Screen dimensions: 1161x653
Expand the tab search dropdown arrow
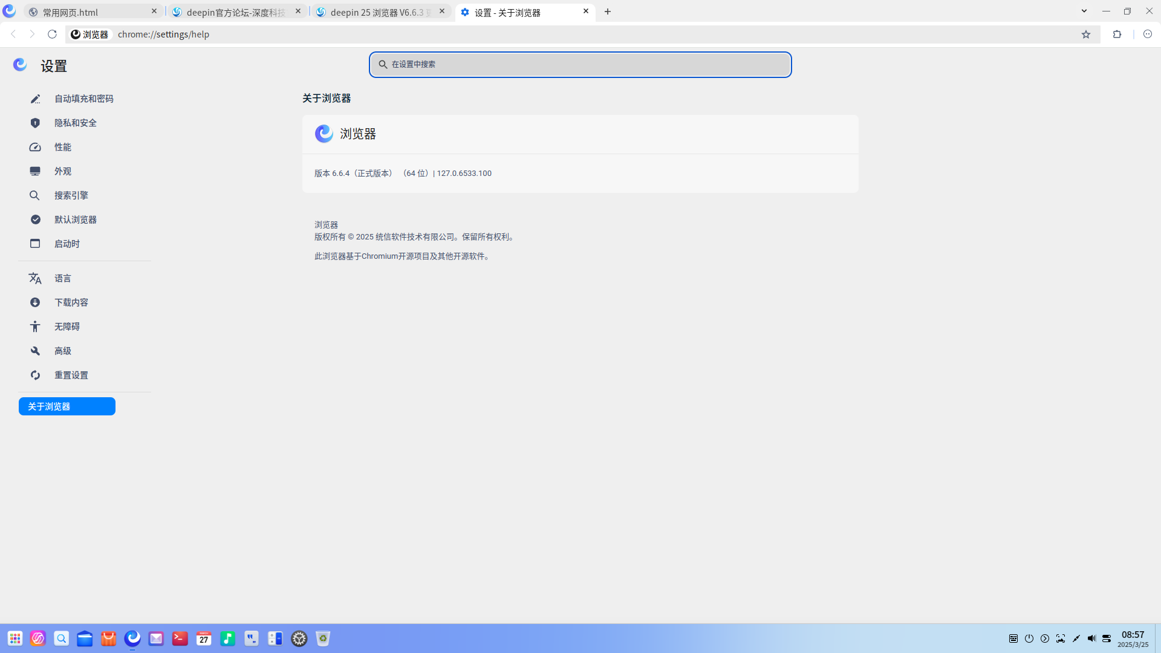[x=1084, y=11]
